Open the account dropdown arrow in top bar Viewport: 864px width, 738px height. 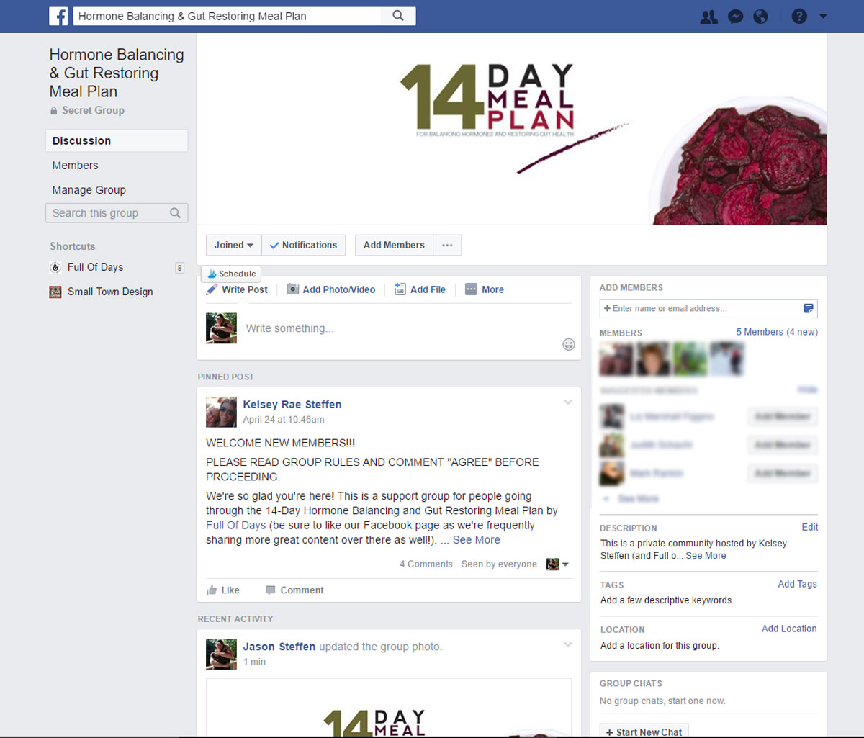[823, 16]
